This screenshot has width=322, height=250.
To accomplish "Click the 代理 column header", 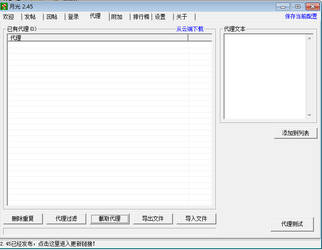I will (x=98, y=38).
